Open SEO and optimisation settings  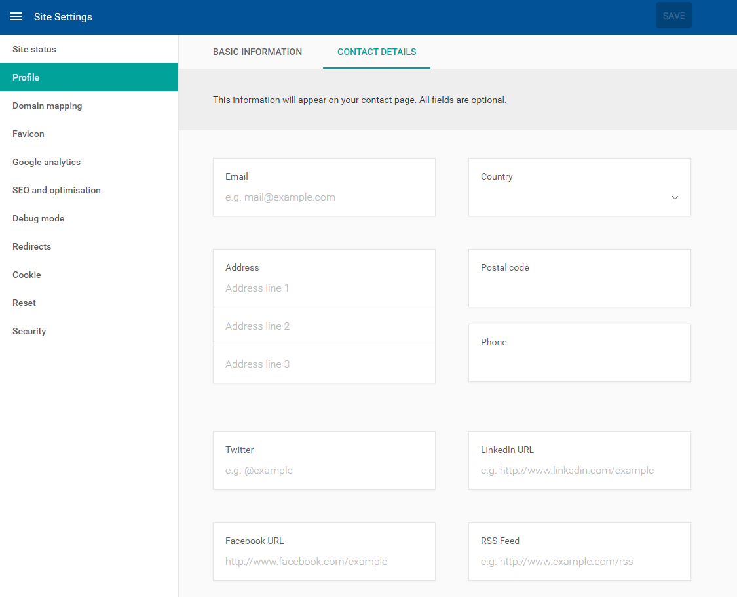tap(56, 190)
